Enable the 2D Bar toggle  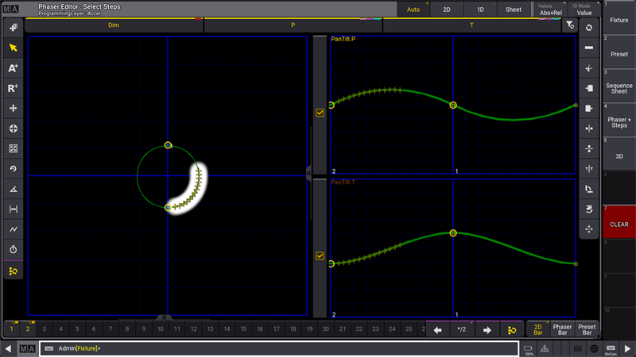tap(538, 329)
